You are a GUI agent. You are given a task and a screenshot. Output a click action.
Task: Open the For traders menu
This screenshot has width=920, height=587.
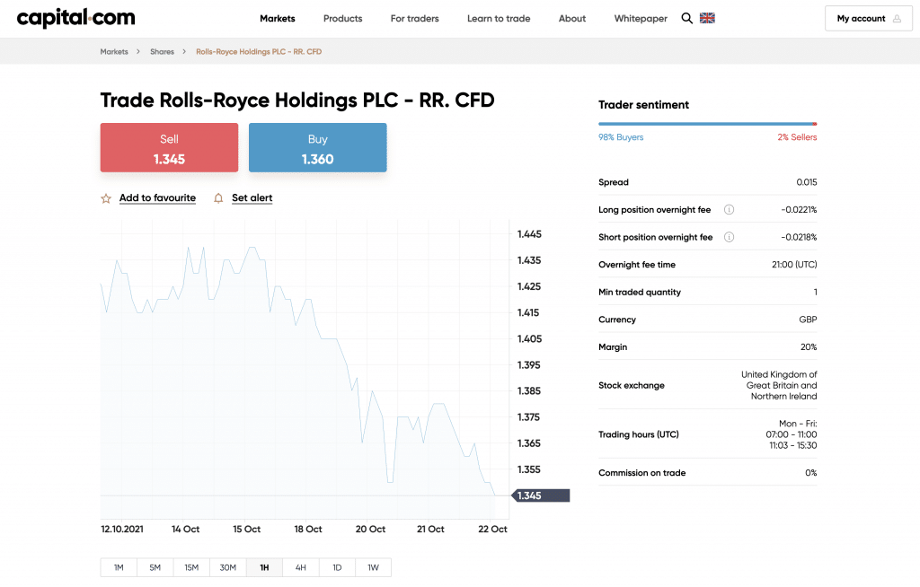[x=415, y=19]
